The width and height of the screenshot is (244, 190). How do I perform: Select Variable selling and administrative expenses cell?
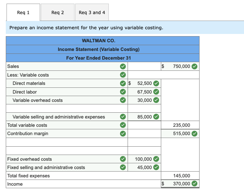[x=67, y=117]
